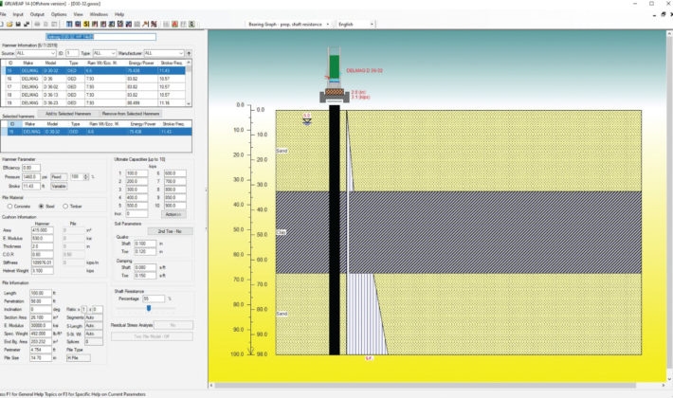
Task: Click the Shaft Resistance percentage slider
Action: [149, 308]
